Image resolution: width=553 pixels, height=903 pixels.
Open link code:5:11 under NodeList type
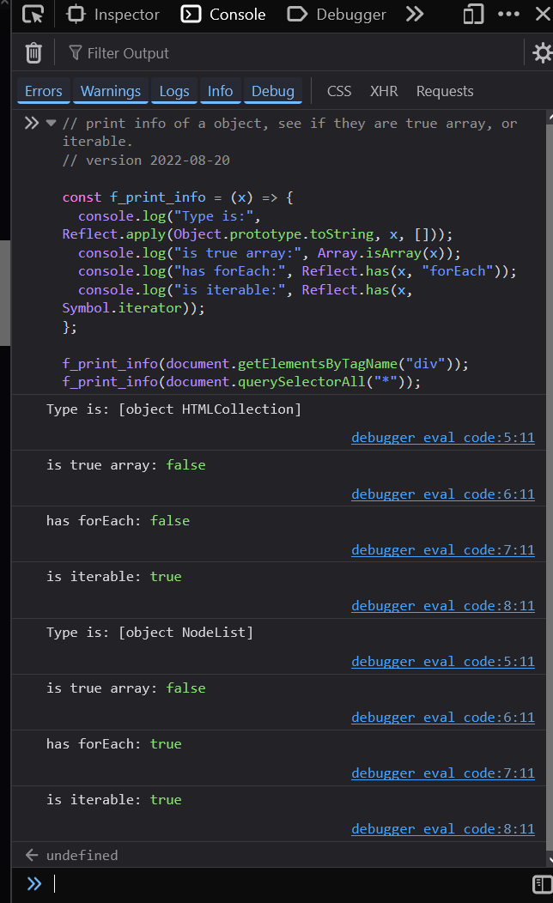tap(443, 662)
